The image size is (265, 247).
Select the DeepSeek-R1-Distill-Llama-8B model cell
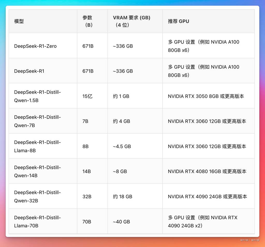point(38,146)
